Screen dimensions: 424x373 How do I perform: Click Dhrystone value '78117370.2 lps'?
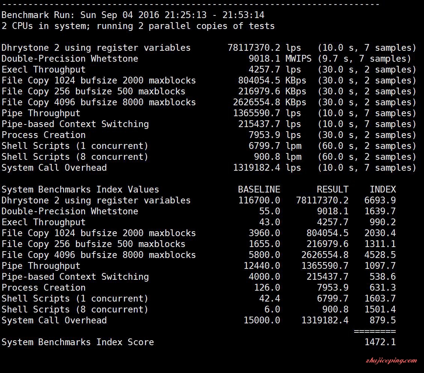(264, 48)
